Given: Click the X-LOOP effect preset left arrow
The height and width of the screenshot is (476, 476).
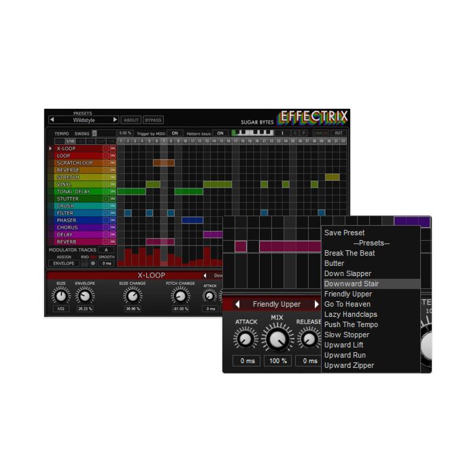Looking at the screenshot, I should coord(205,275).
